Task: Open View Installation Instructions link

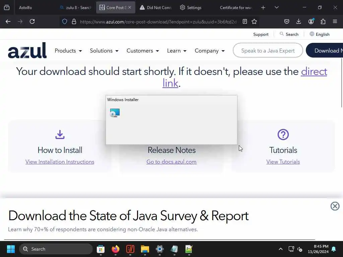Action: click(x=60, y=162)
